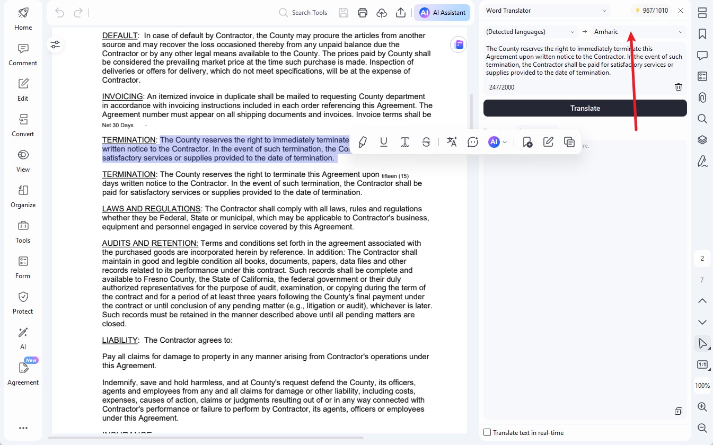
Task: Undo the last action
Action: coord(59,13)
